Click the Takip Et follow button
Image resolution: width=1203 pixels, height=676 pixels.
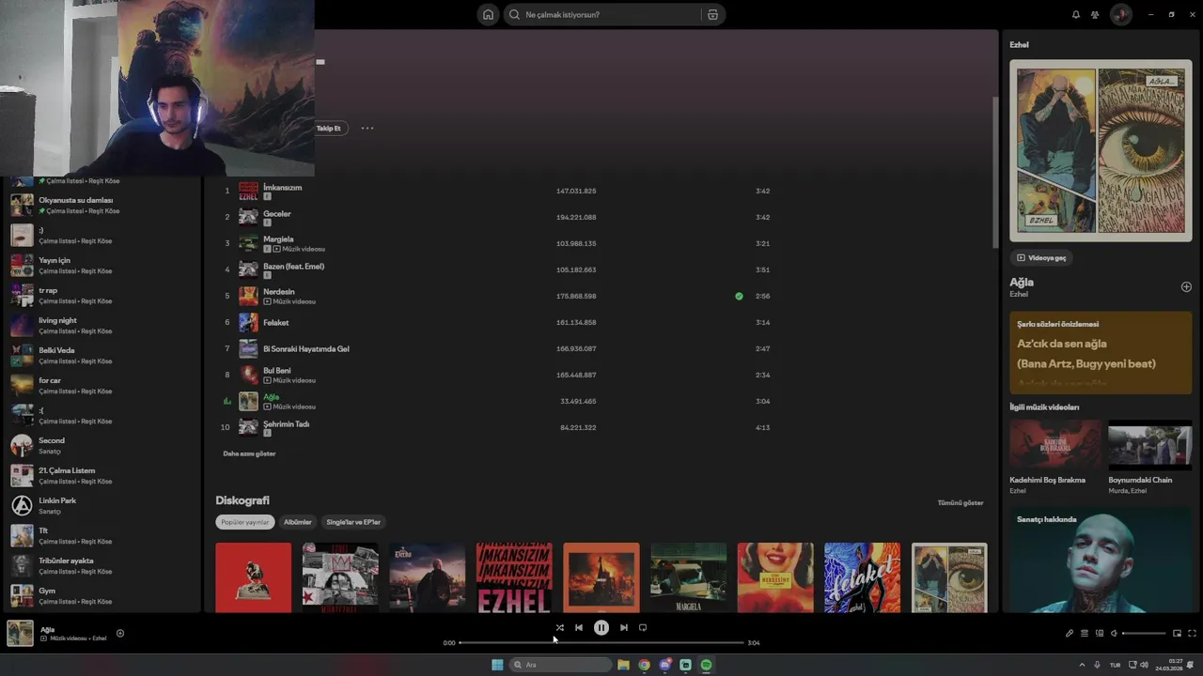pyautogui.click(x=329, y=128)
